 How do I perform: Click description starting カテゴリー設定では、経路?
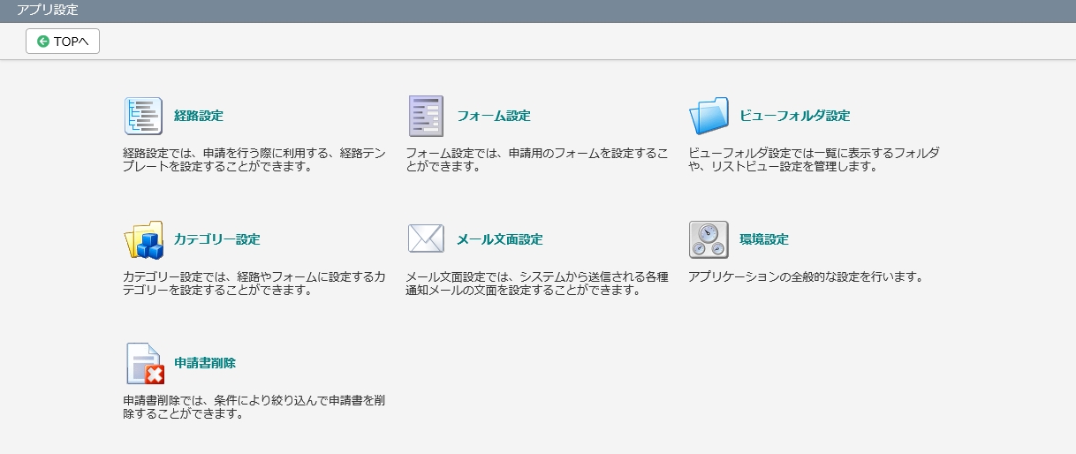pyautogui.click(x=254, y=284)
